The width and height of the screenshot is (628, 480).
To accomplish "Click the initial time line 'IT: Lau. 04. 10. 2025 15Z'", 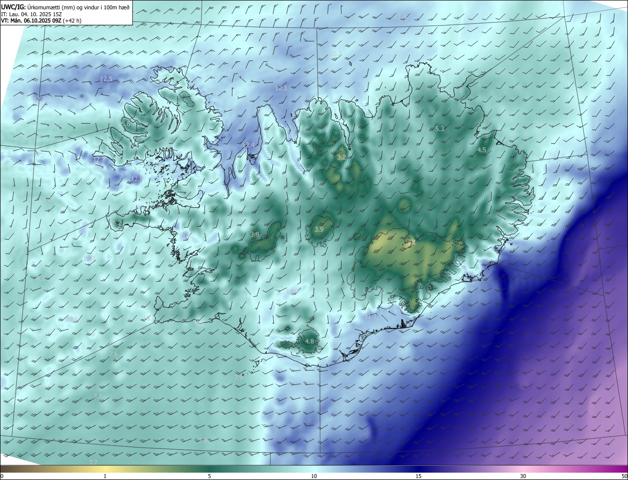I will click(x=31, y=14).
